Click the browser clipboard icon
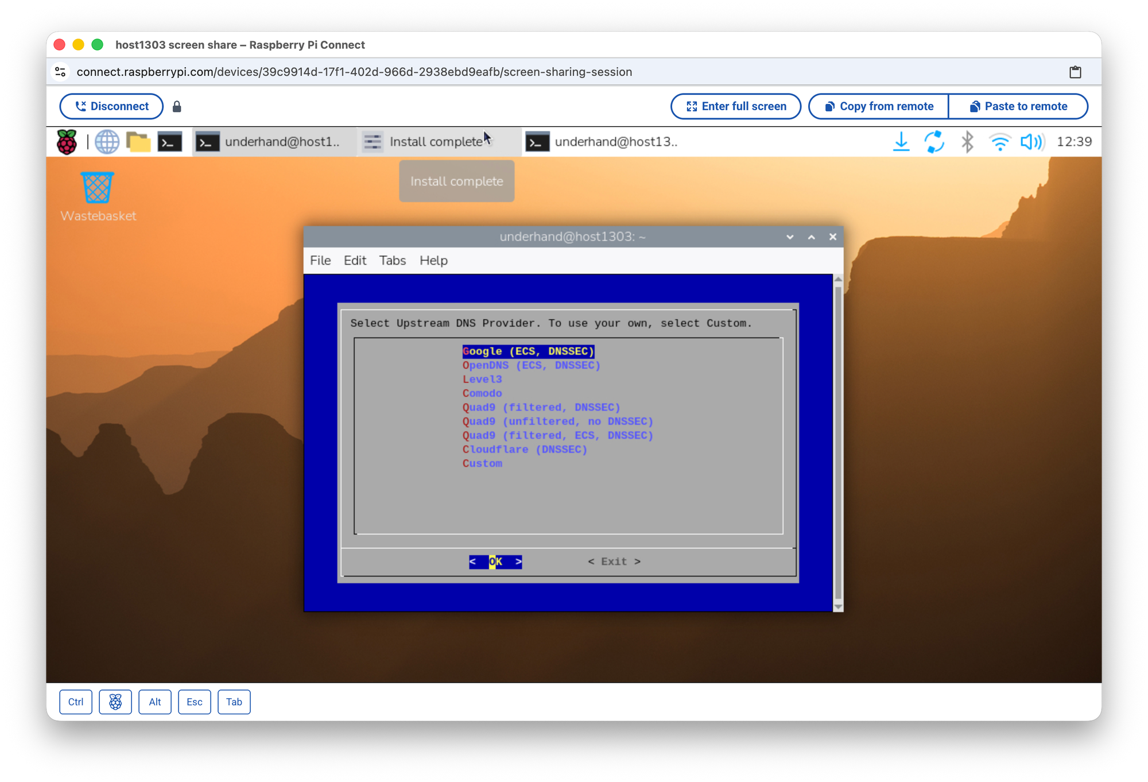The image size is (1148, 782). click(1075, 72)
